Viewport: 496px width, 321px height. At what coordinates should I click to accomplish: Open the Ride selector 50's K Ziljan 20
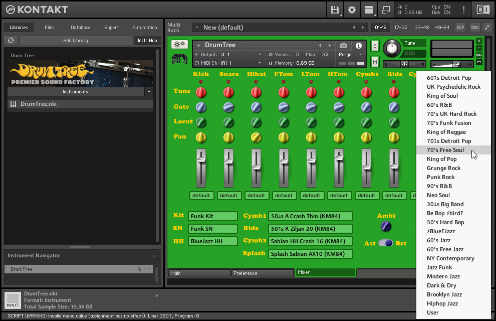[x=310, y=229]
